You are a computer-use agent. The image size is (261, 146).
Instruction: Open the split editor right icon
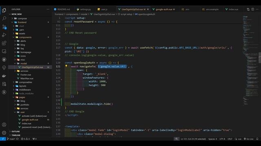(x=253, y=9)
